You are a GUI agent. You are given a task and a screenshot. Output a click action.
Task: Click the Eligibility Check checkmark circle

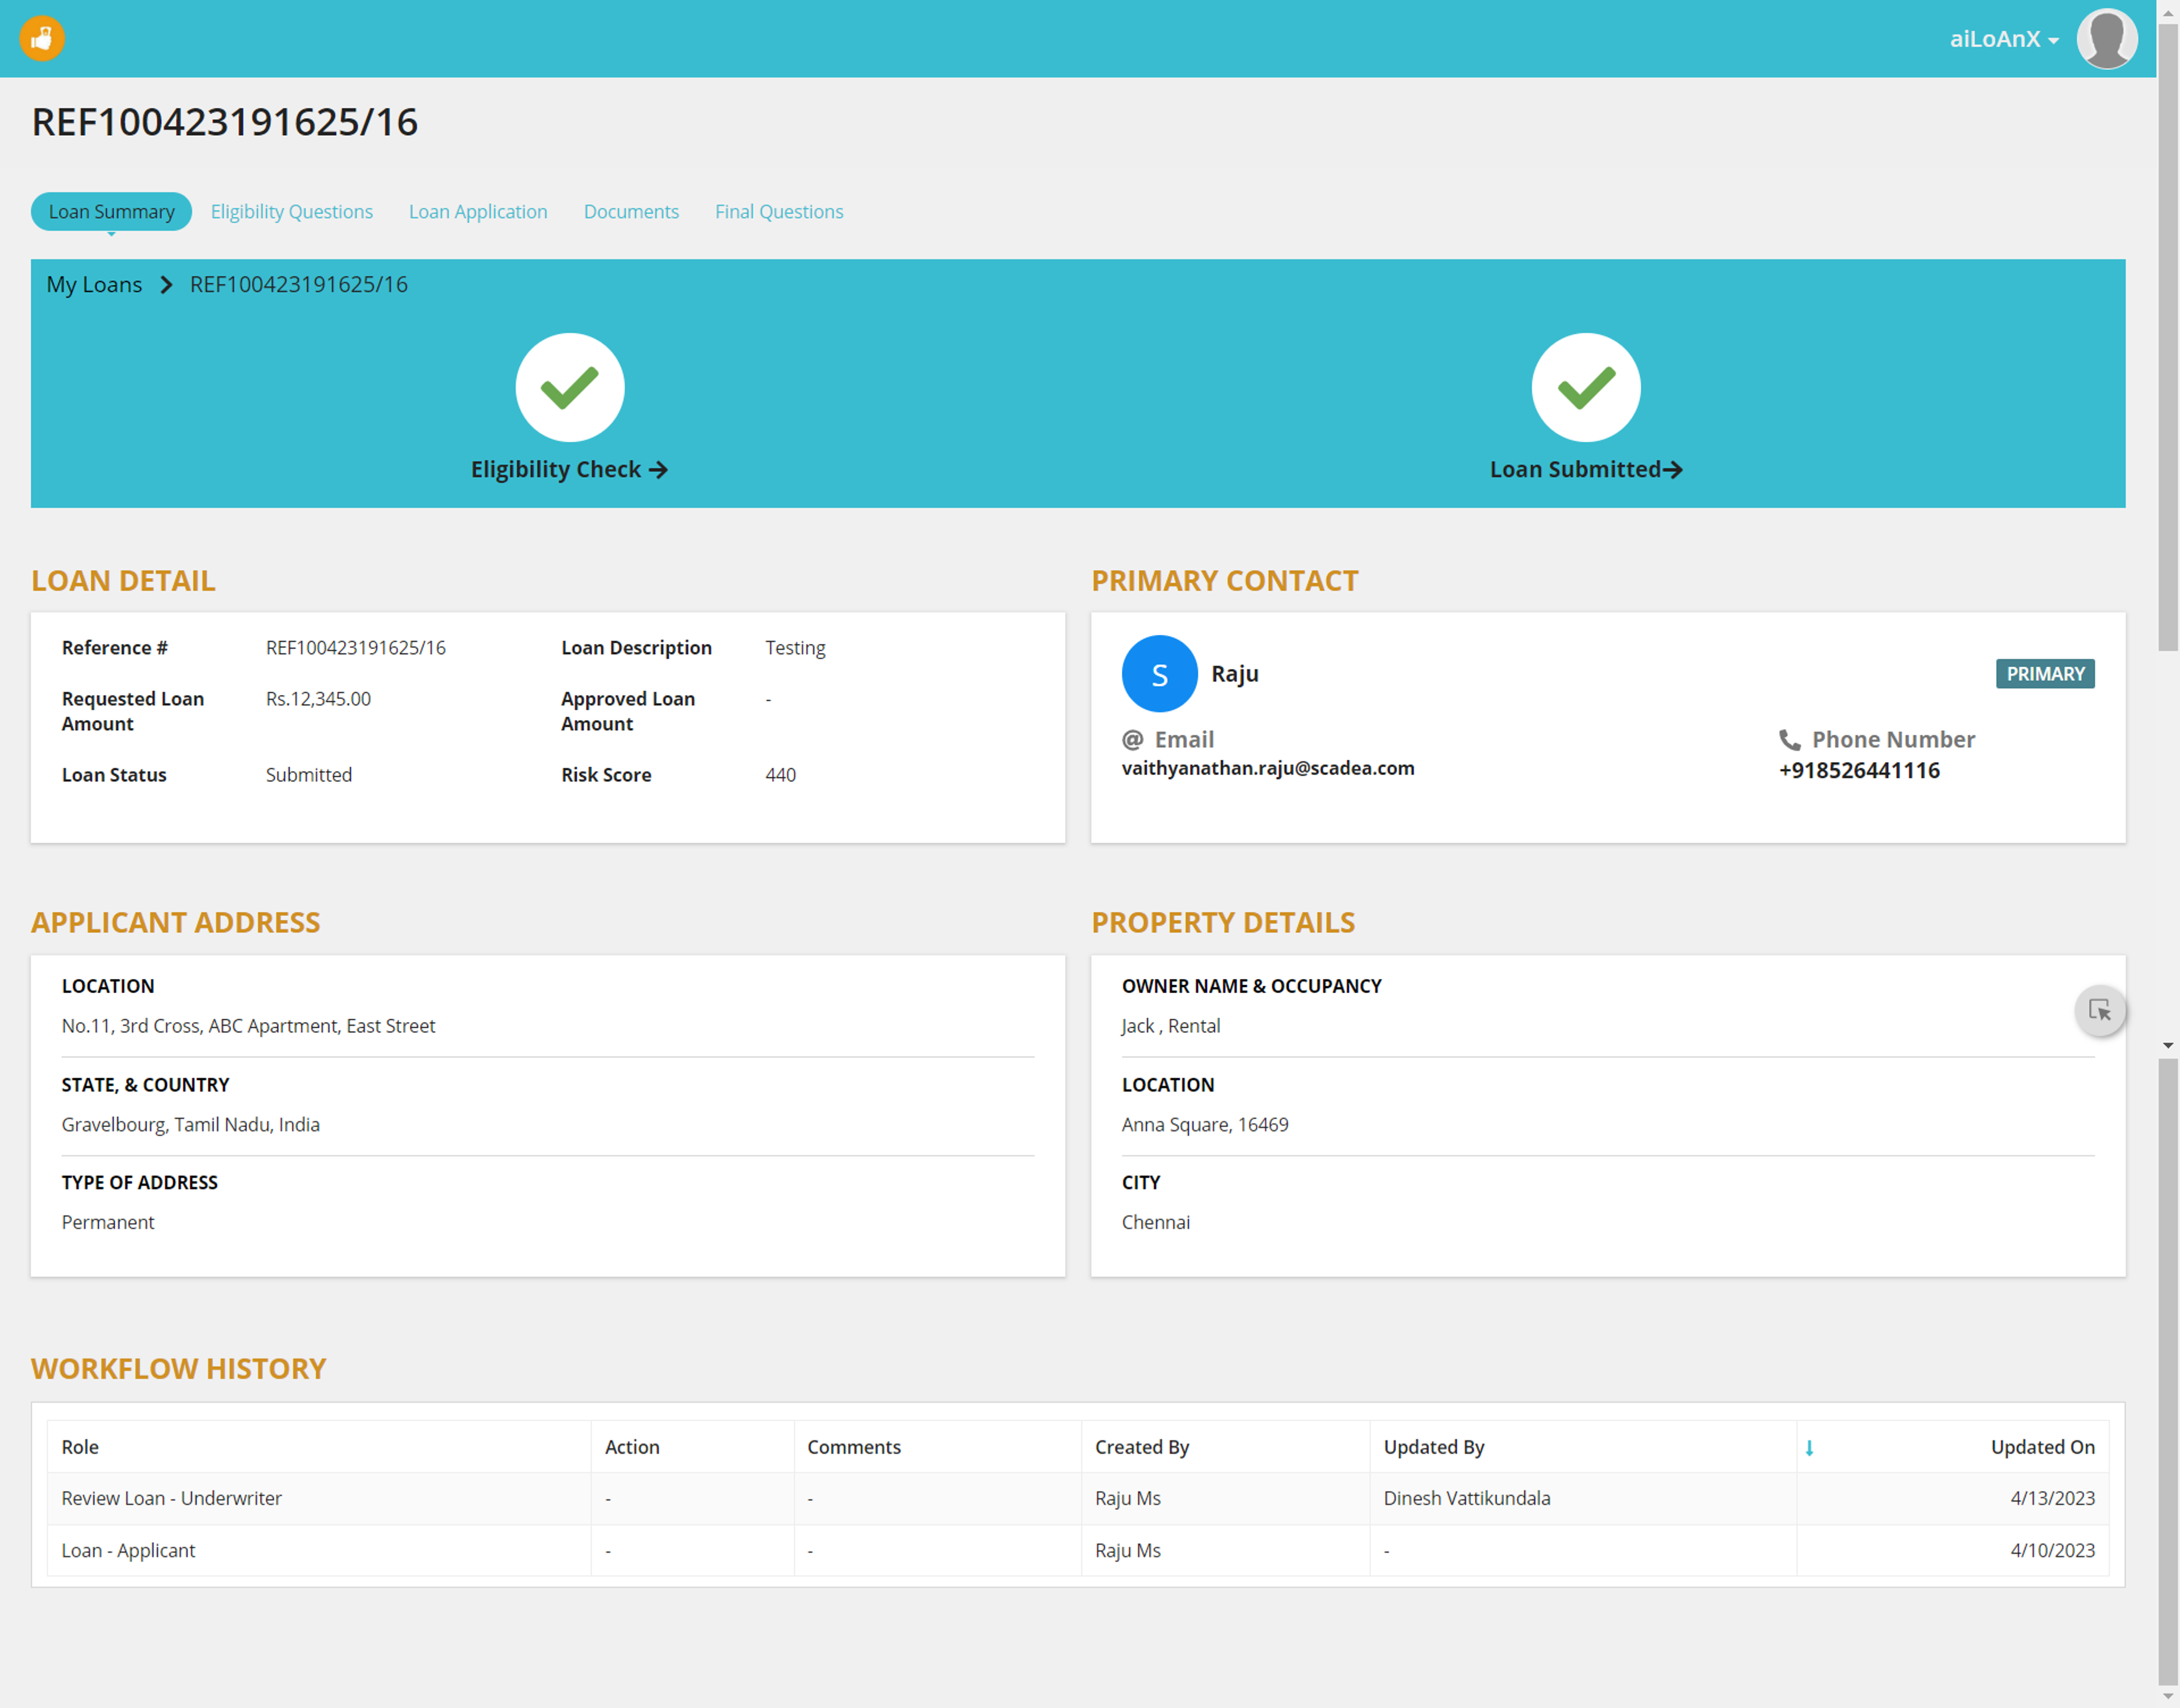click(x=570, y=387)
